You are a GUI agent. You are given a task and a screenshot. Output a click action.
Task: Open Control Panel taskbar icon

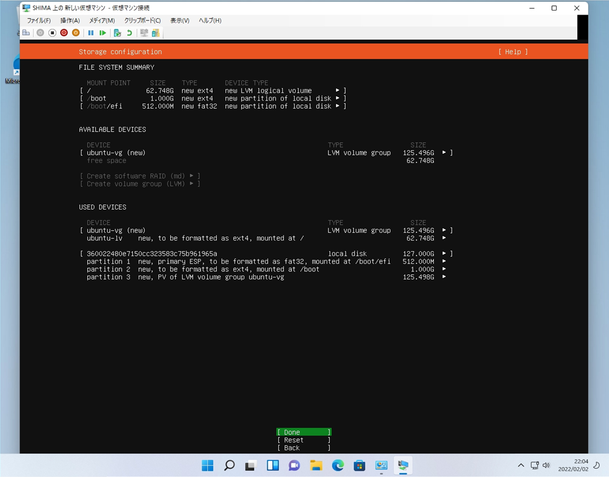[x=381, y=465]
